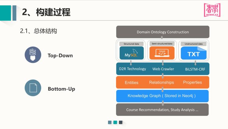Click arrow between Knowledge Graph and Course Recommendation
Viewport: 228px width, 129px height.
162,103
